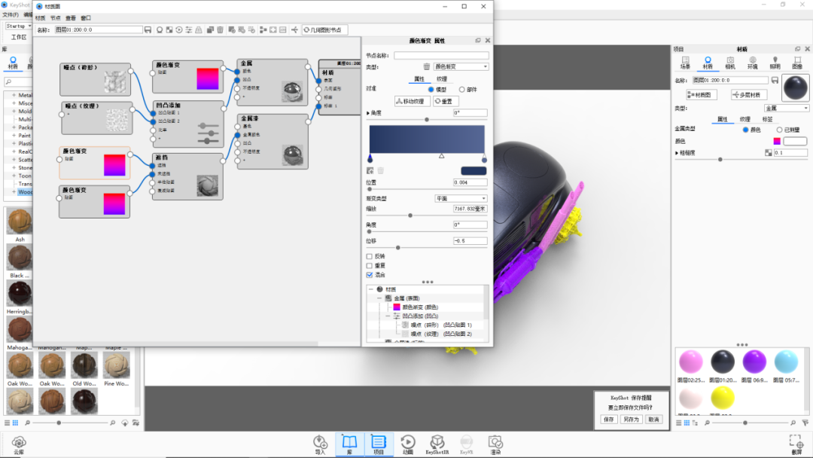Click the sliders settings icon in graph toolbar

[x=189, y=30]
